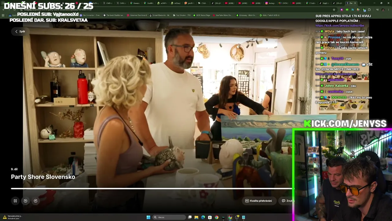
Task: Rewind the video by 10 seconds
Action: coord(25,201)
